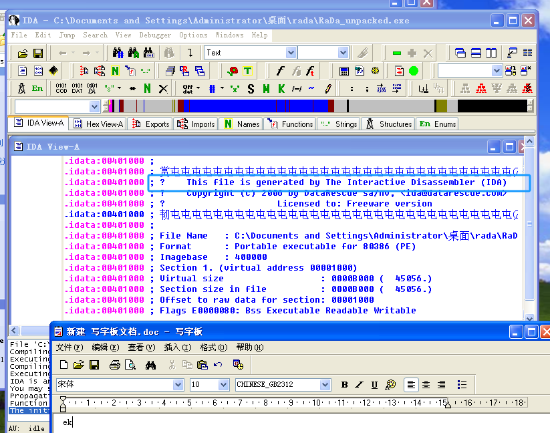
Task: Click the green M icon in third toolbar row
Action: tap(266, 89)
